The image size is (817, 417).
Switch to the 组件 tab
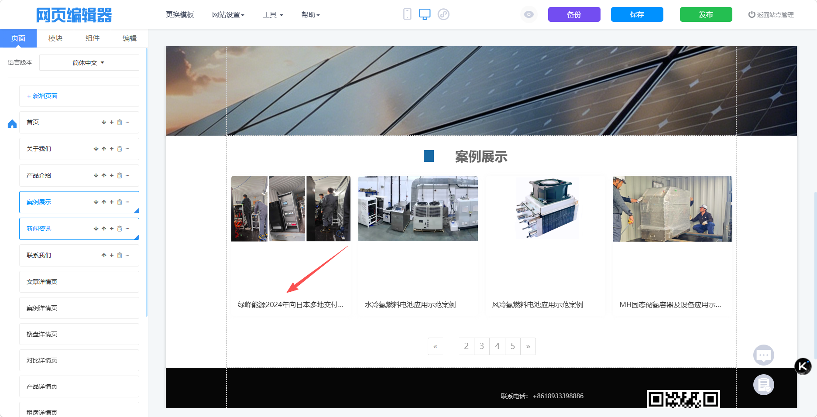pos(93,38)
